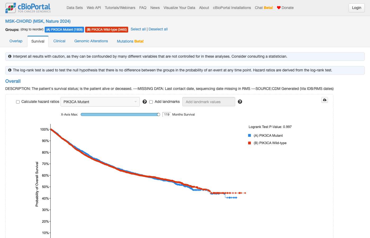Viewport: 370px width, 238px height.
Task: Click the Overall survival section heading
Action: click(13, 81)
